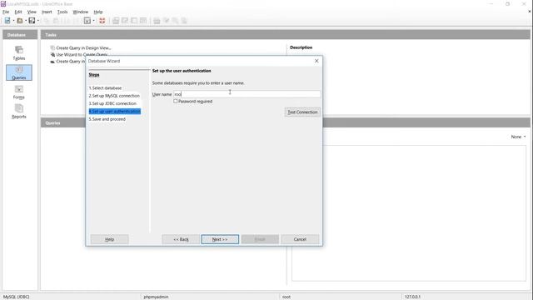This screenshot has width=533, height=300.
Task: Select step 1 Select database
Action: 106,87
